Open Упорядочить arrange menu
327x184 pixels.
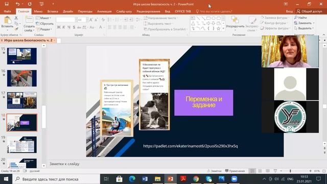tap(235, 24)
